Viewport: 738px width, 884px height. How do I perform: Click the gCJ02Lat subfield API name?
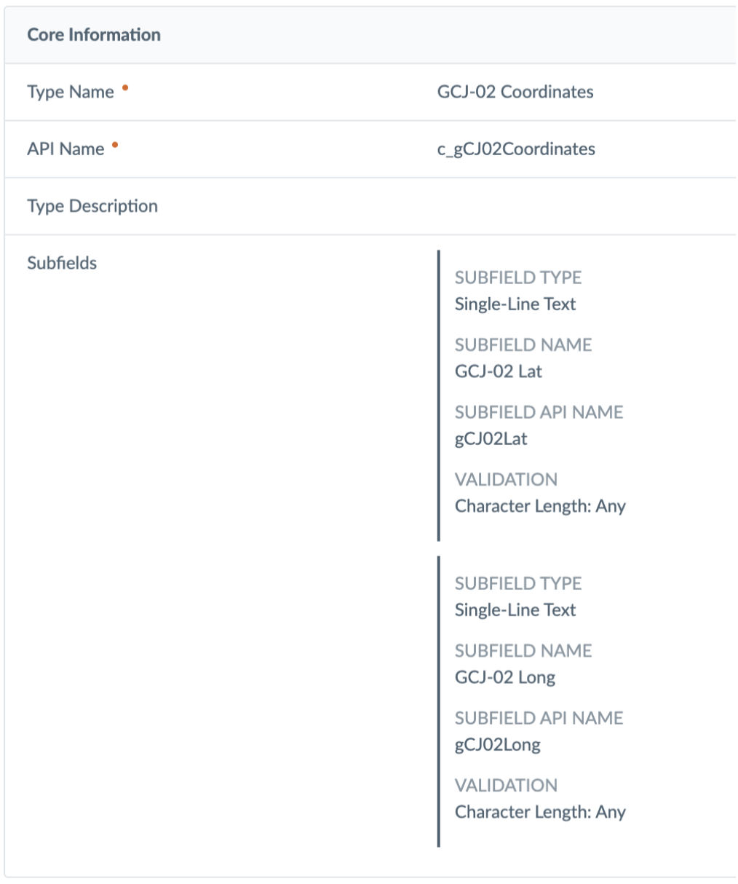491,439
